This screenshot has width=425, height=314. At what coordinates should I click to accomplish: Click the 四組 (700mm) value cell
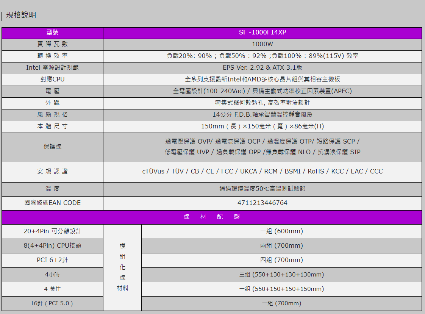[x=281, y=260]
